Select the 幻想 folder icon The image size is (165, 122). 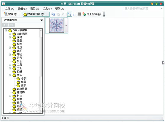pyautogui.click(x=14, y=72)
